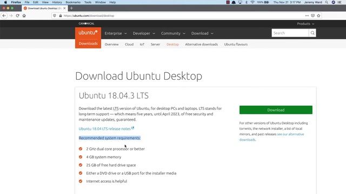Expand the Download dropdown in navigation
346x194 pixels.
202,33
